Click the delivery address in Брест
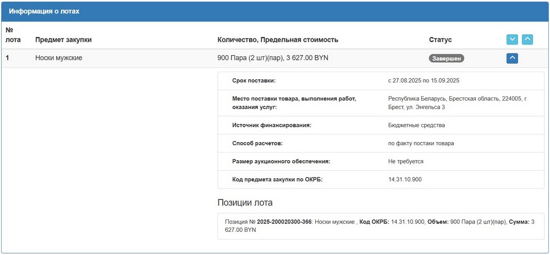Image resolution: width=550 pixels, height=255 pixels. (x=457, y=103)
